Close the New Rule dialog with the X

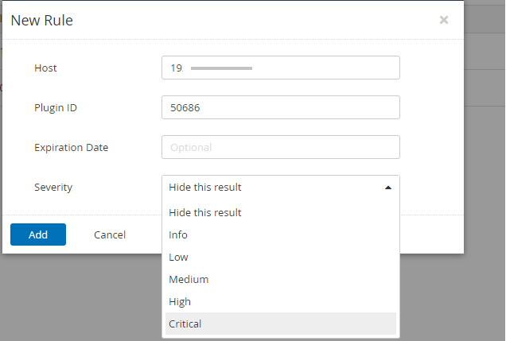tap(444, 20)
